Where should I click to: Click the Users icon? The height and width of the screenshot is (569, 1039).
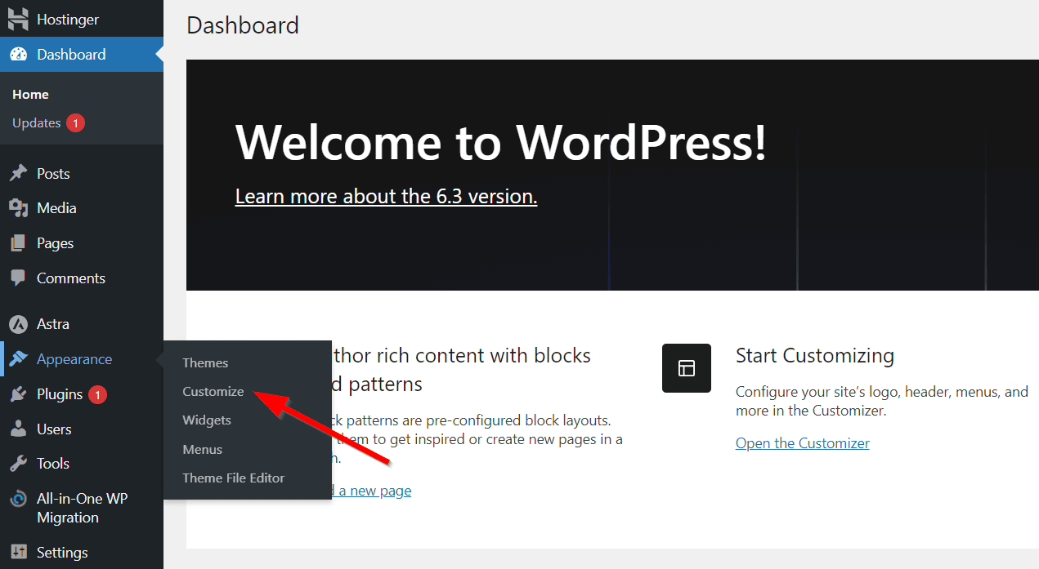pos(18,429)
